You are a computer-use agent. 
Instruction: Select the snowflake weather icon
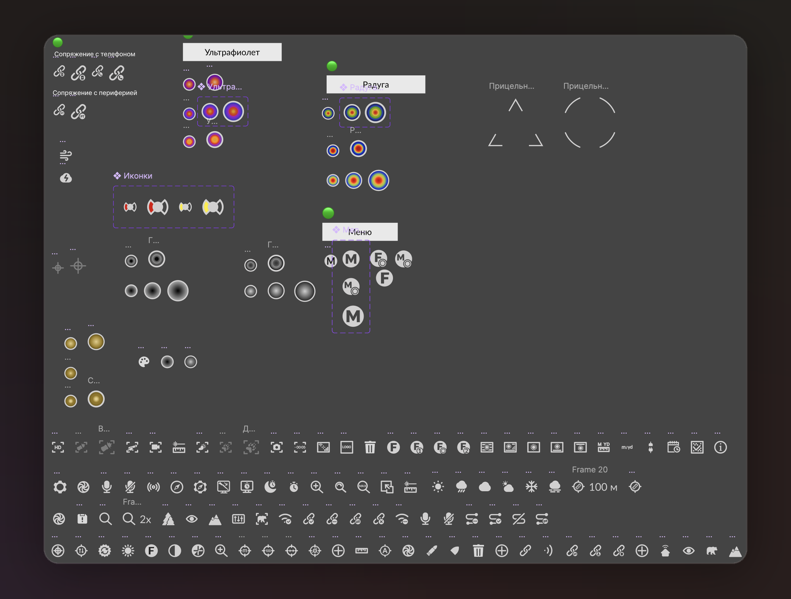[531, 487]
